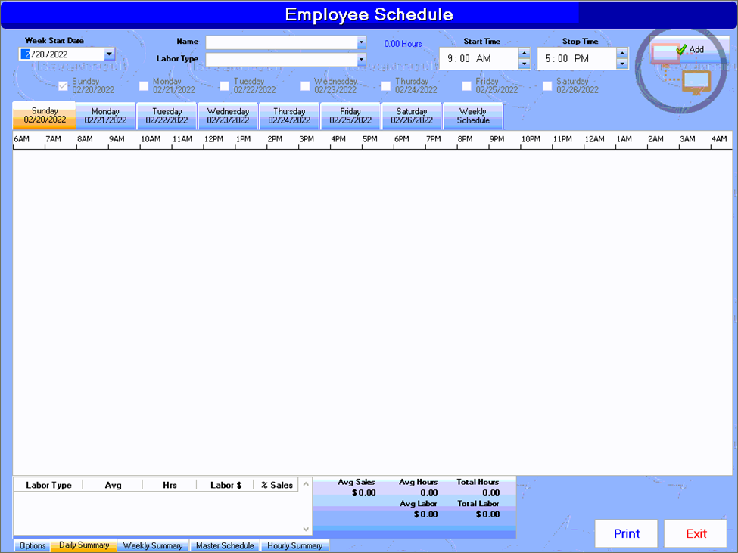Select the Sunday 02/20/2022 tab
738x553 pixels.
[x=45, y=115]
